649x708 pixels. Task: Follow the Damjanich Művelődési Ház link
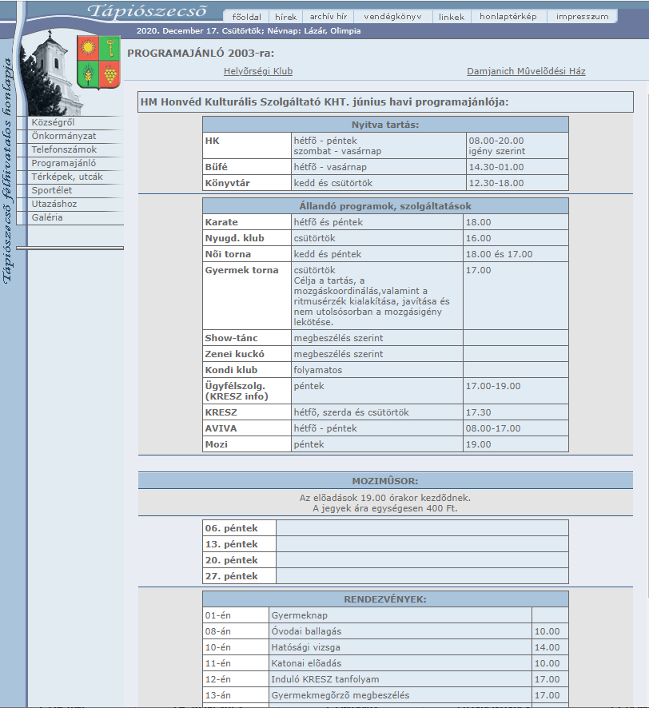(526, 71)
